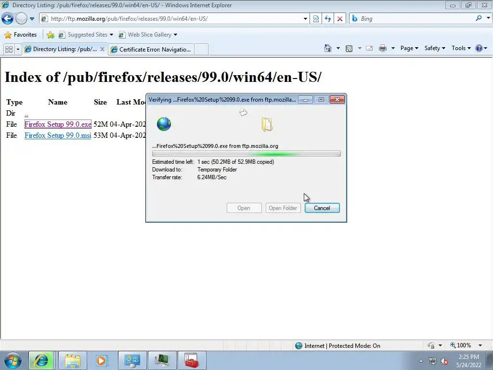Image resolution: width=493 pixels, height=370 pixels.
Task: Click the folder icon in download dialog
Action: point(267,125)
